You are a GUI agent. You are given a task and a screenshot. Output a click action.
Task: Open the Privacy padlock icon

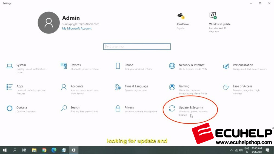(118, 109)
